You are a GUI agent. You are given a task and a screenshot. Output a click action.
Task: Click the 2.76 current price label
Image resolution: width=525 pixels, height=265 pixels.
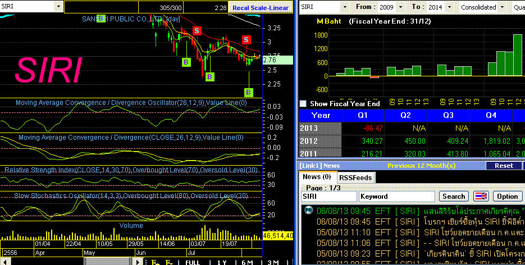pyautogui.click(x=277, y=60)
